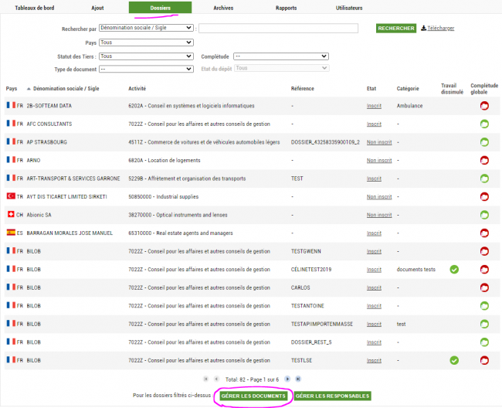This screenshot has width=502, height=408.
Task: Go to first page of results
Action: (x=206, y=379)
